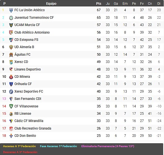Open Cádiz CF Mirandilla team link
The width and height of the screenshot is (164, 155).
point(29,121)
